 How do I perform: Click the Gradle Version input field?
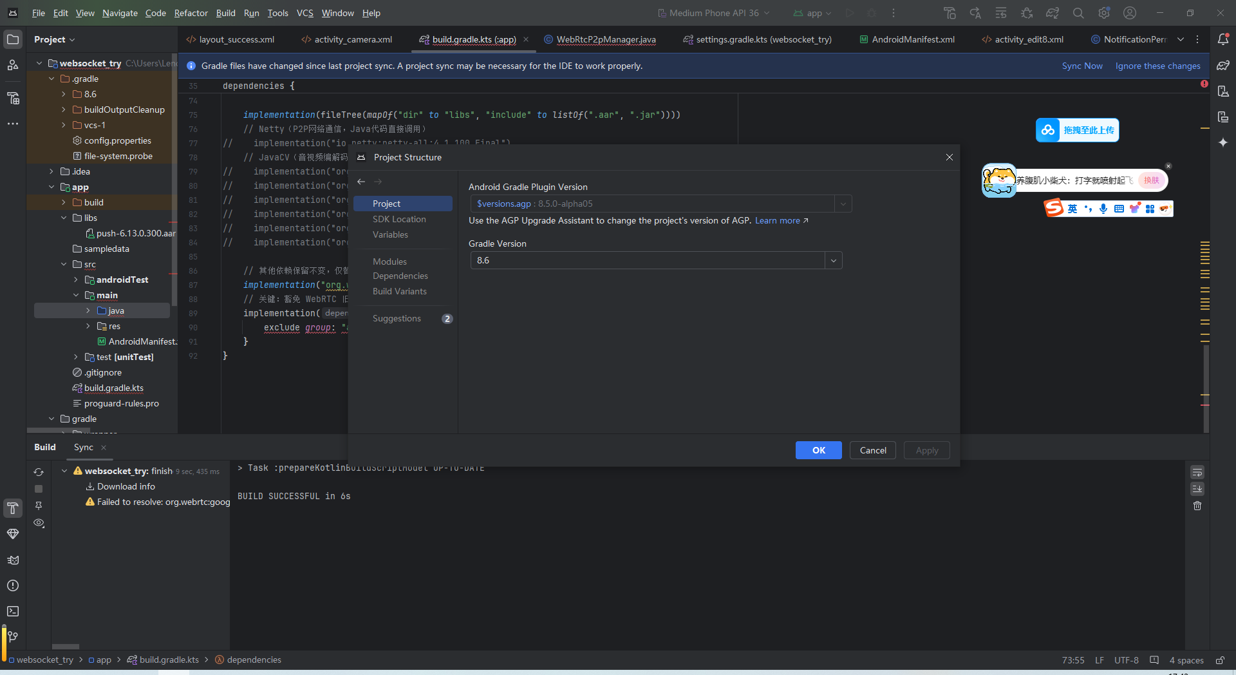coord(648,260)
